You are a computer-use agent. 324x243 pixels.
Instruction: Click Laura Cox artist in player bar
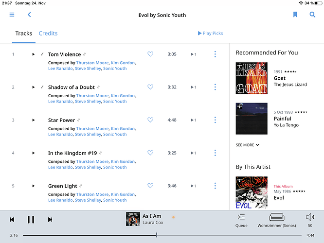pyautogui.click(x=153, y=223)
